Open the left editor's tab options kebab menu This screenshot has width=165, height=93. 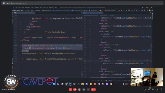tap(81, 13)
